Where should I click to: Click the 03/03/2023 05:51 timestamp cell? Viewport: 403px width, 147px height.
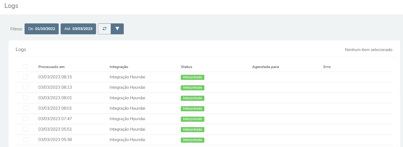click(55, 129)
